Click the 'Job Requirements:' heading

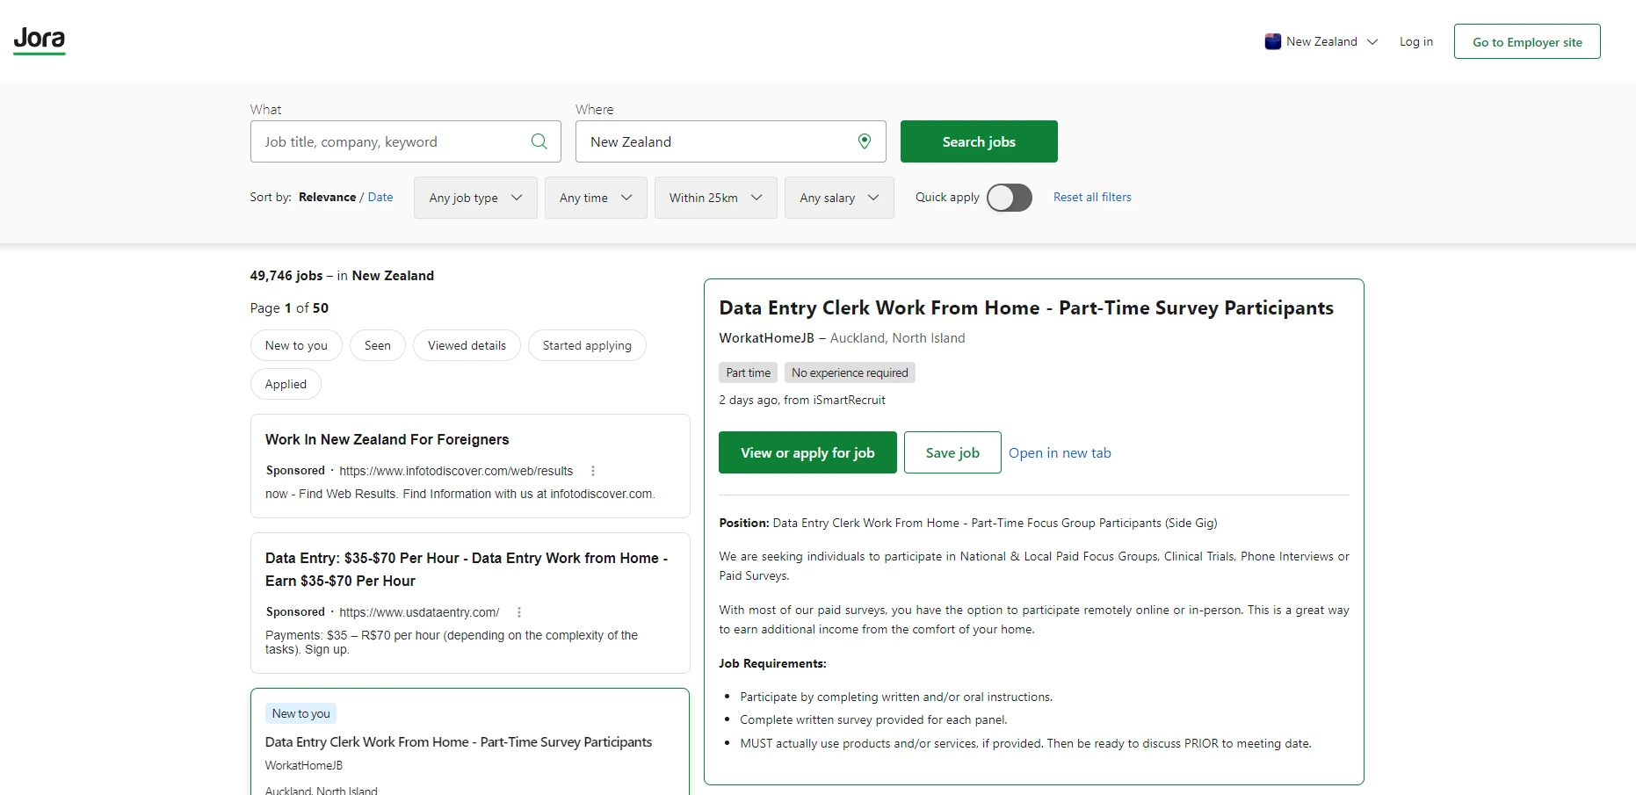pos(772,663)
